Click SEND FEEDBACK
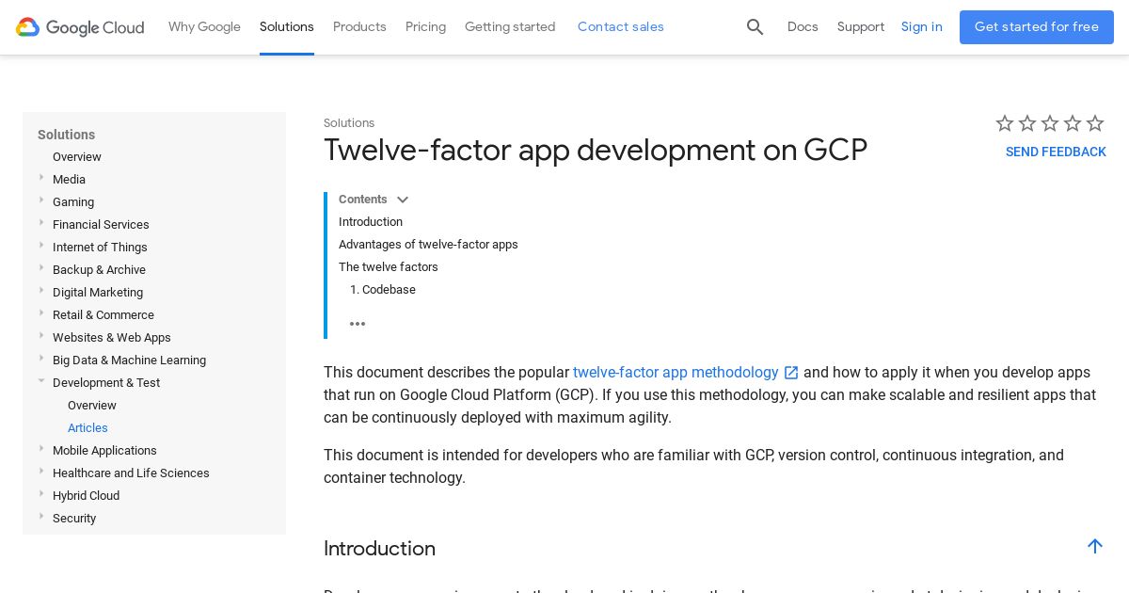Screen dimensions: 1129x593 tap(1056, 152)
